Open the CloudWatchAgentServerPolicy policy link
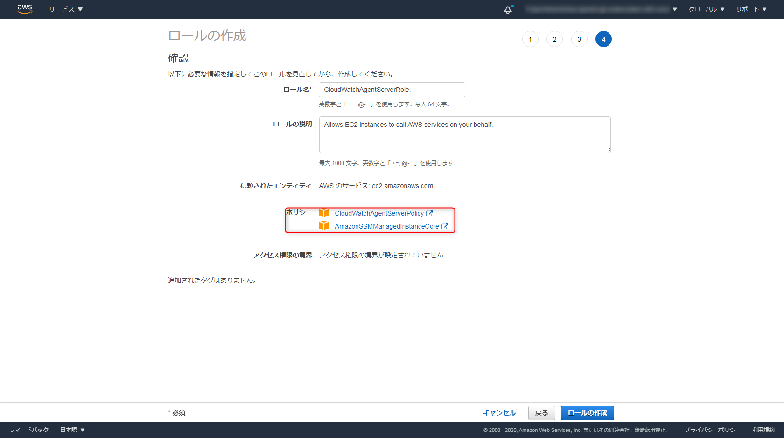The height and width of the screenshot is (438, 784). [x=379, y=213]
